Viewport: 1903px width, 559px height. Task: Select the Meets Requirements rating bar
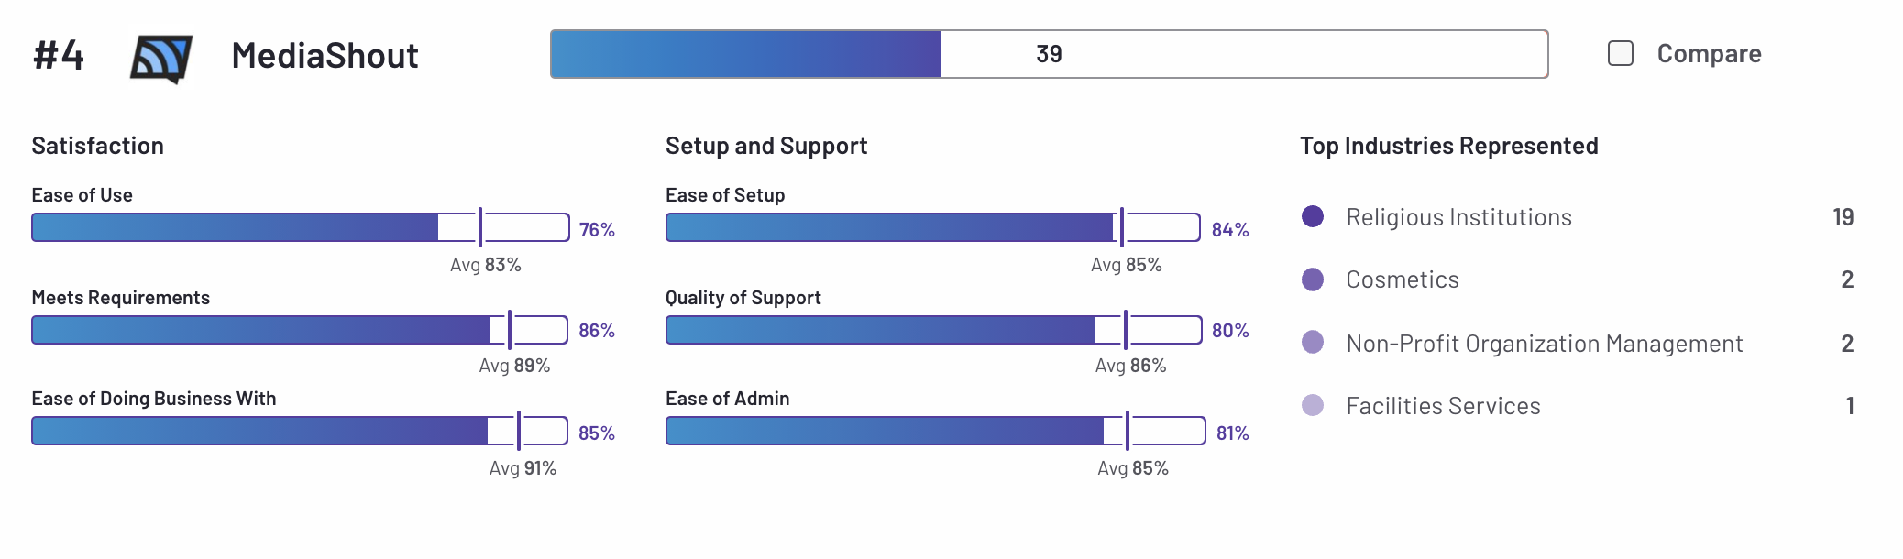[301, 330]
